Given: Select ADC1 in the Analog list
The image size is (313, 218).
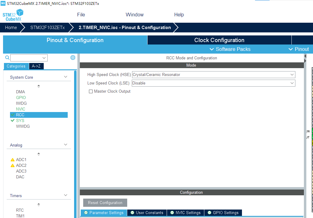Looking at the screenshot, I should tap(21, 160).
